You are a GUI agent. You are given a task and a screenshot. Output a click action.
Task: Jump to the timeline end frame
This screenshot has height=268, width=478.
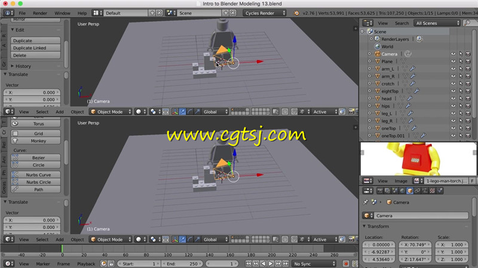pos(286,264)
